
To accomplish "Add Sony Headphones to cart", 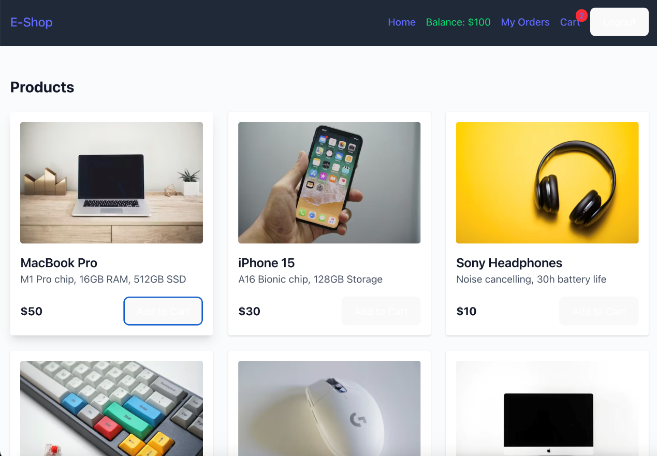I will coord(598,311).
